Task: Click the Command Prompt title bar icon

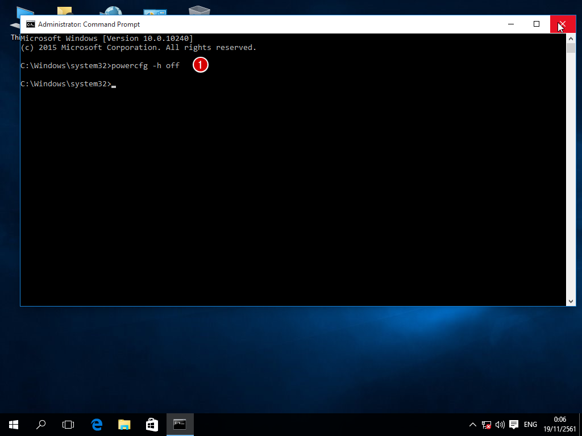Action: click(31, 24)
